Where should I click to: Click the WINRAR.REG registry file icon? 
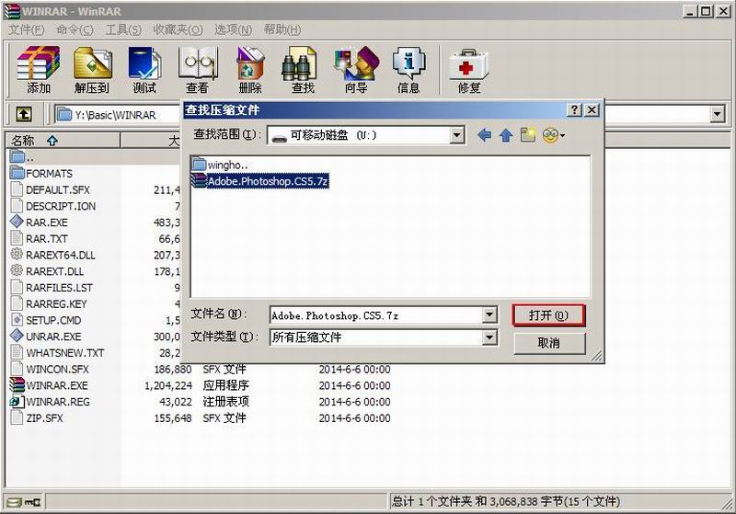17,401
